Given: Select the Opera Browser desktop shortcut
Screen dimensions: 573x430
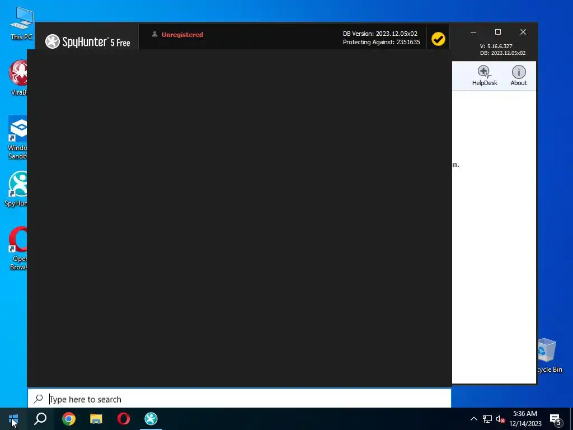Looking at the screenshot, I should (x=18, y=249).
